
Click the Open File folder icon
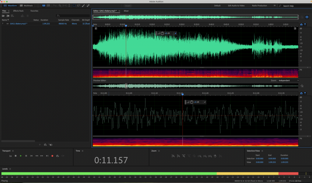point(3,16)
